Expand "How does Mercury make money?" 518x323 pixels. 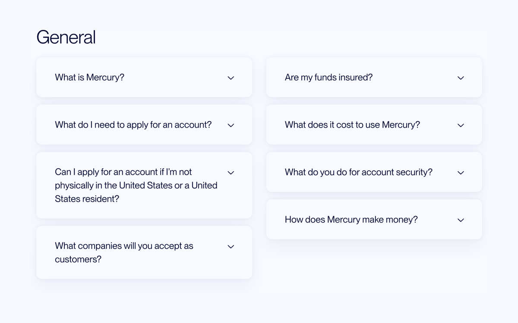pyautogui.click(x=461, y=220)
